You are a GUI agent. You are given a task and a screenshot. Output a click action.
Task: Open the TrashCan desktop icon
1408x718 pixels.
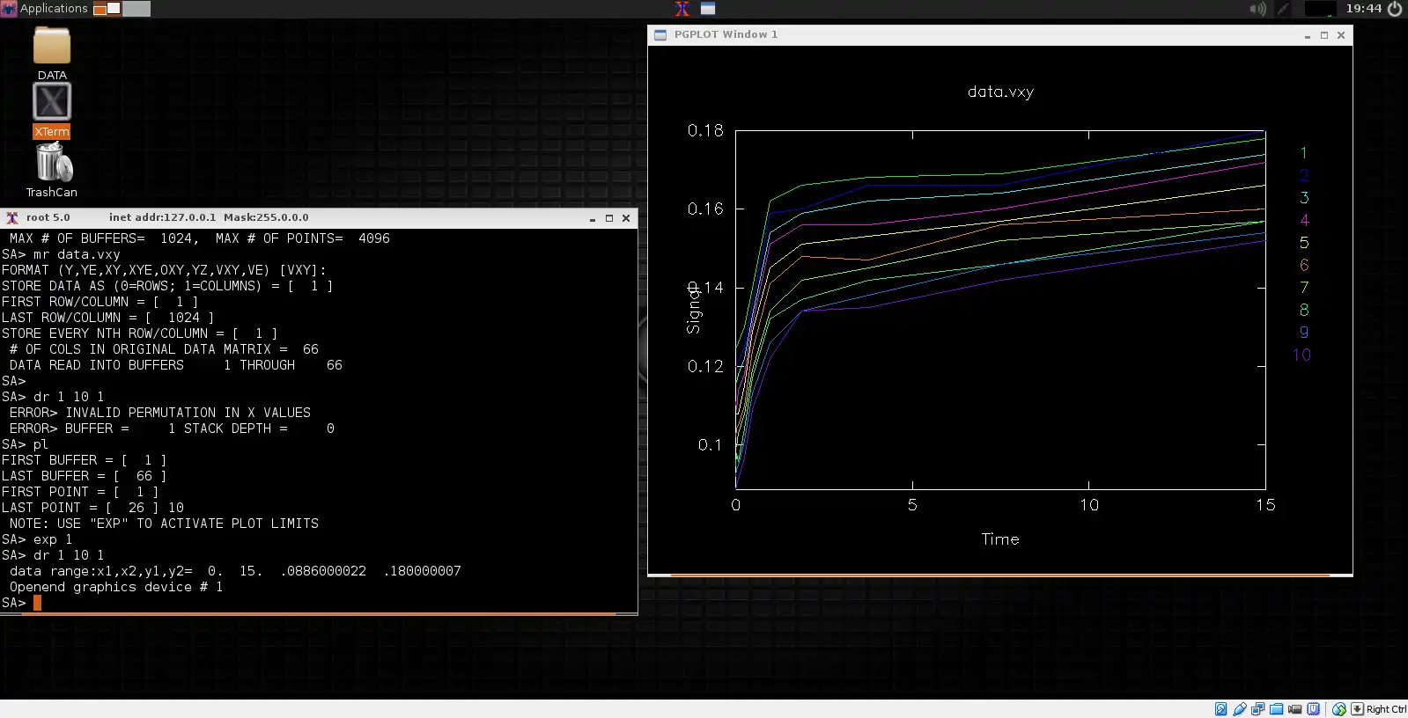point(52,165)
